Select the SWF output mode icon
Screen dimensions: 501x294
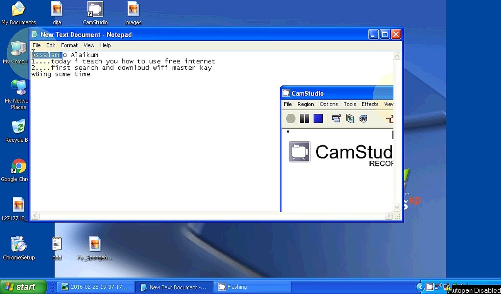click(363, 119)
